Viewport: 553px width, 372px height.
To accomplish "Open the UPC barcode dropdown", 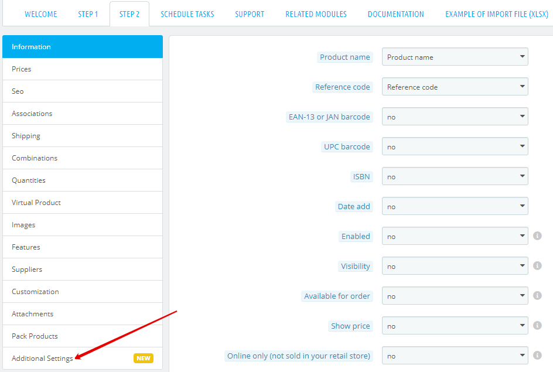I will coord(455,146).
